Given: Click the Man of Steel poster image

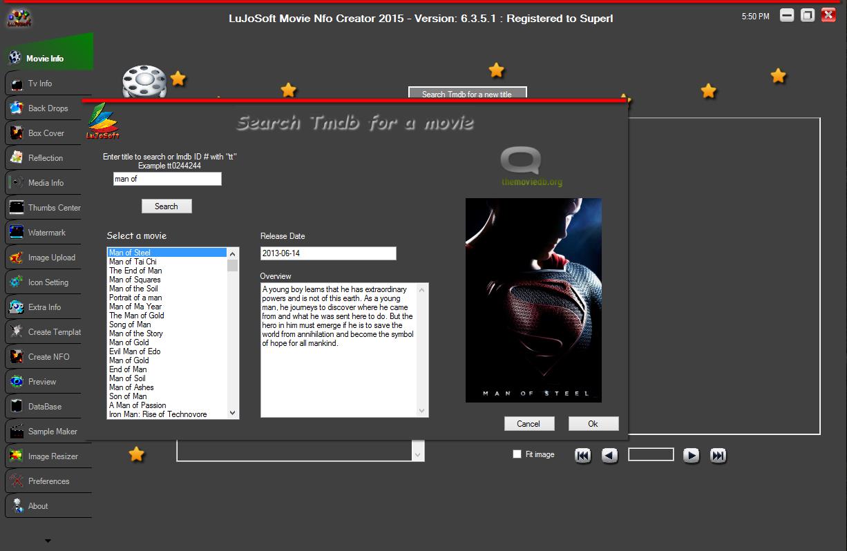Looking at the screenshot, I should pos(533,300).
